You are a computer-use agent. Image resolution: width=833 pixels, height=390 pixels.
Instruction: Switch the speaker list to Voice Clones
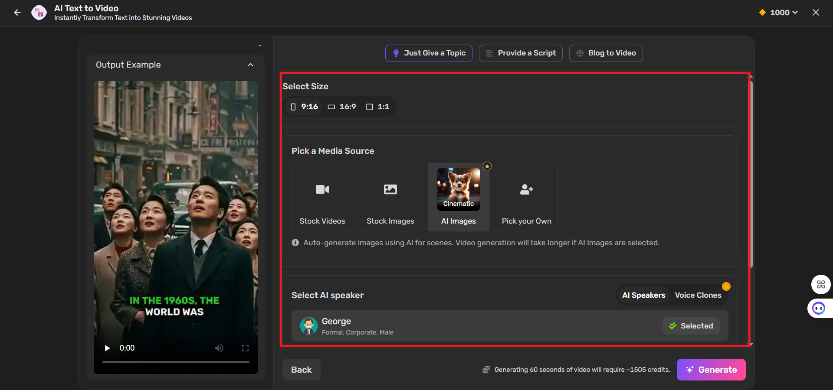(x=698, y=295)
